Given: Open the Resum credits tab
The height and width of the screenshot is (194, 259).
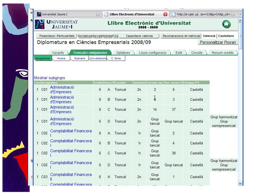Looking at the screenshot, I should 223,53.
